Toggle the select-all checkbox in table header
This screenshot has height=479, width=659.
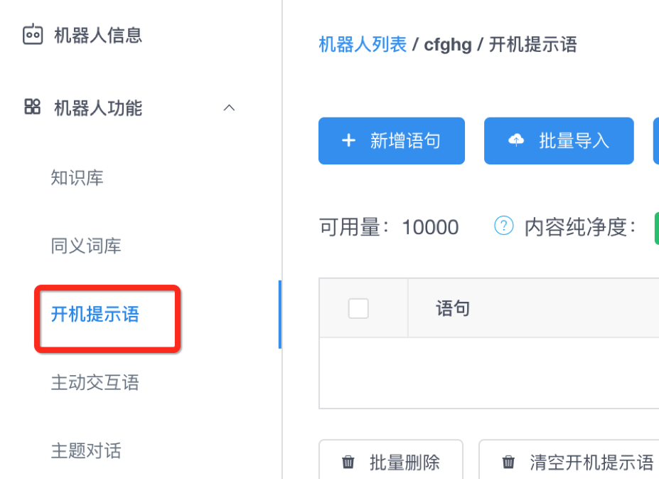point(358,308)
